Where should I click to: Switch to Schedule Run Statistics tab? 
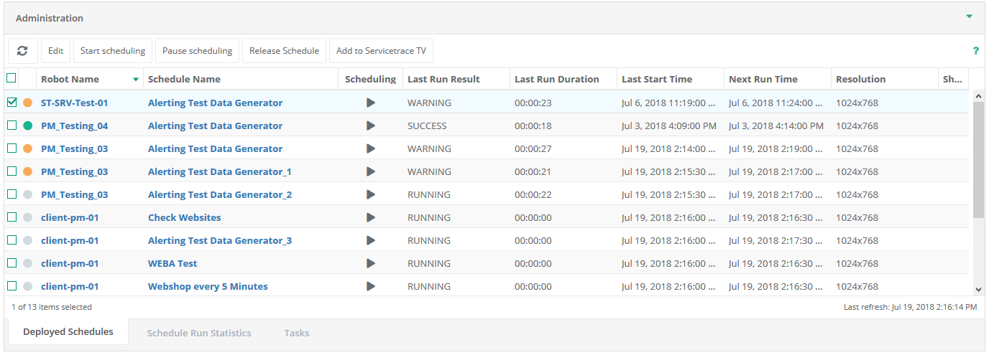tap(199, 333)
